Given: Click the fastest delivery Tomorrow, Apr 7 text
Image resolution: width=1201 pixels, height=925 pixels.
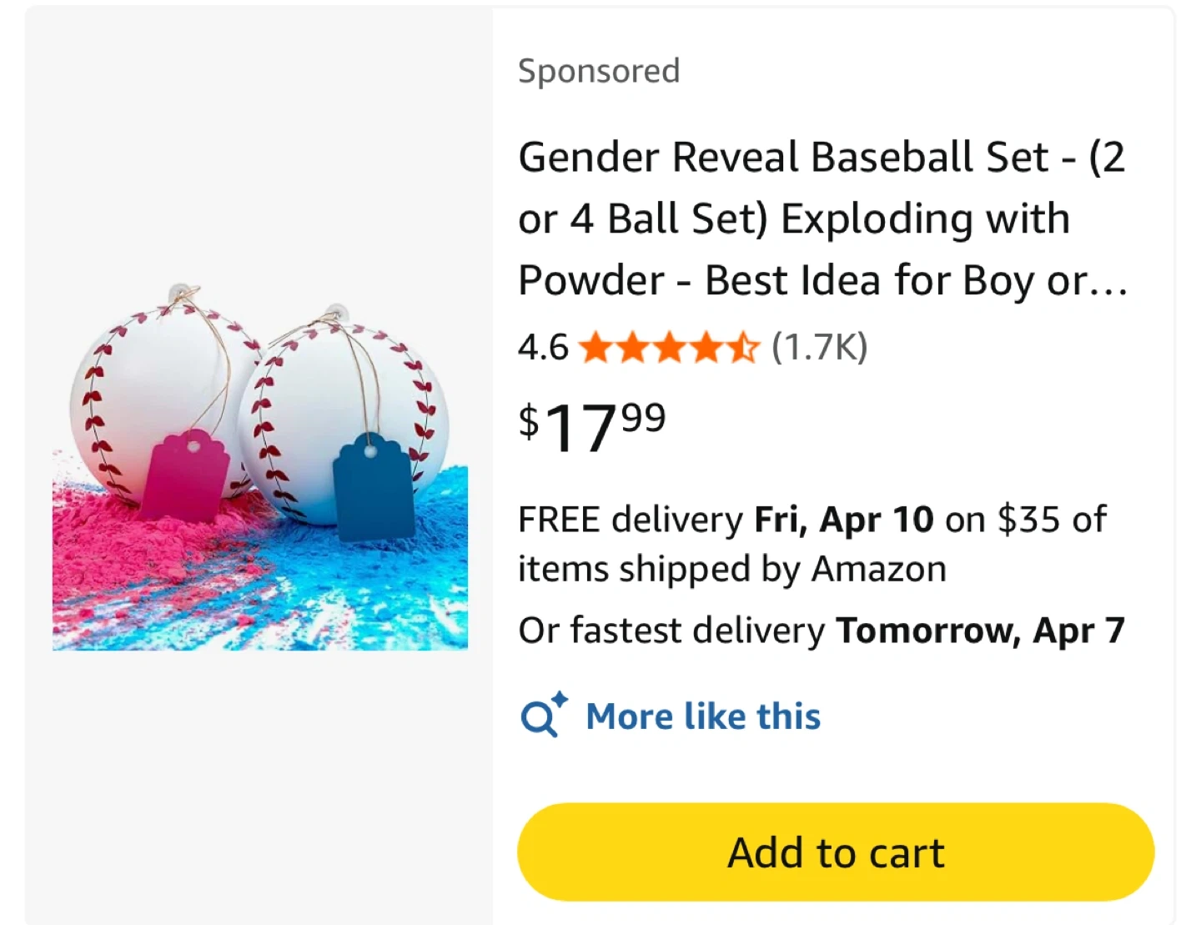Looking at the screenshot, I should [822, 631].
